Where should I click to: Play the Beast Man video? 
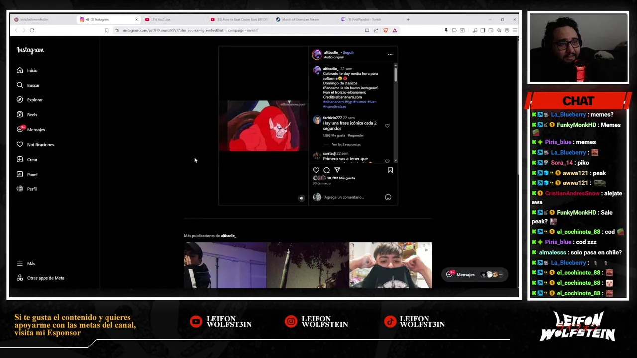(x=264, y=126)
